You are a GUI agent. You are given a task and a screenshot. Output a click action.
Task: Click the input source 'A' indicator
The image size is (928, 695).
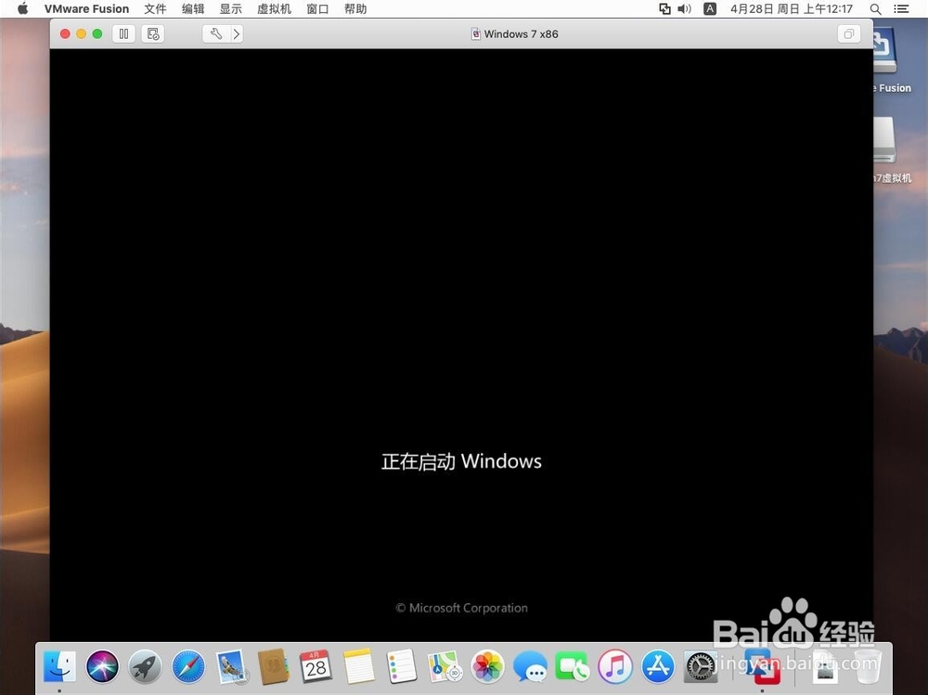pos(709,9)
